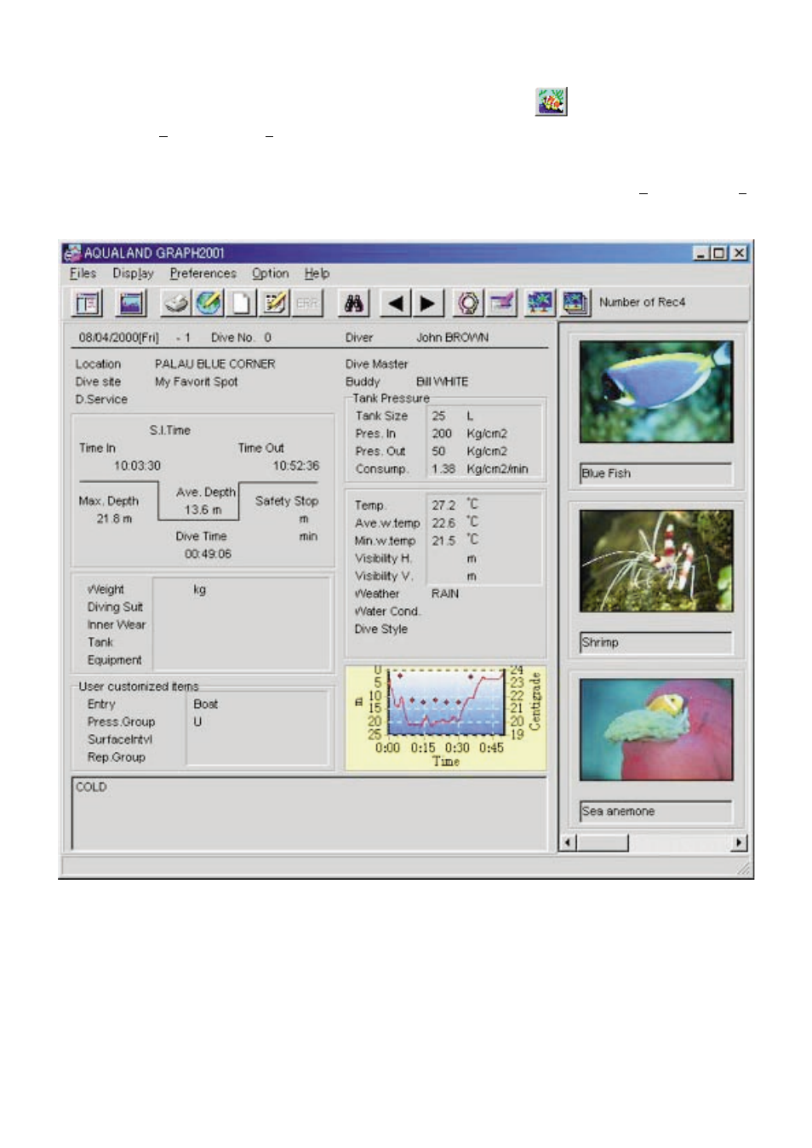Click the photo panel scroll right arrow
The height and width of the screenshot is (1148, 812).
pyautogui.click(x=740, y=843)
